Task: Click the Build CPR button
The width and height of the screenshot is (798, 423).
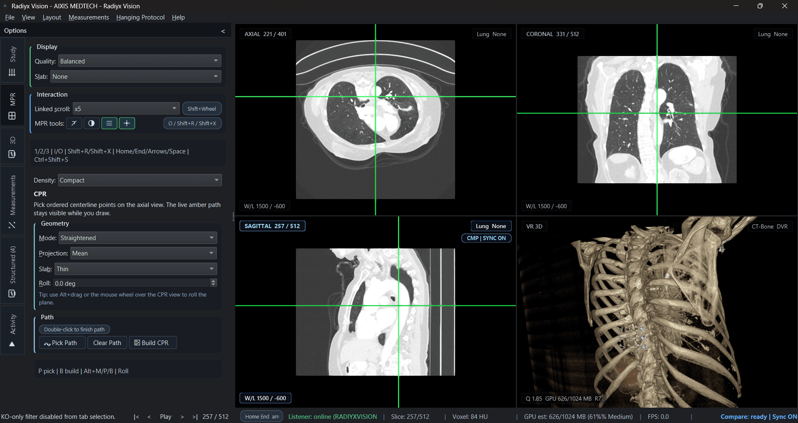Action: tap(153, 343)
